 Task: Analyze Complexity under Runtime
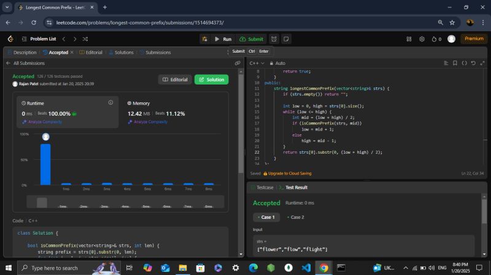pos(42,122)
